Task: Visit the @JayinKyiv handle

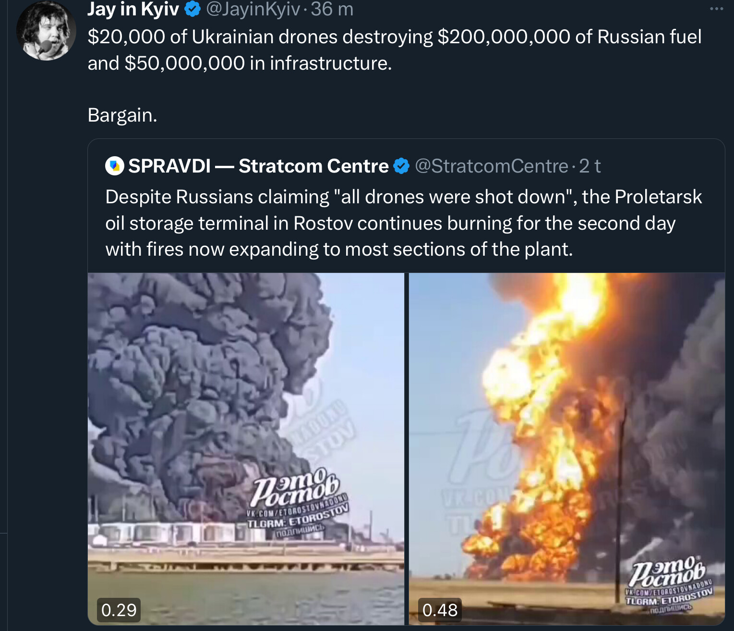Action: click(x=253, y=9)
